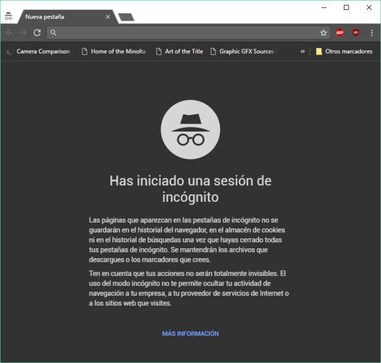Open the Home of the Minolta bookmark
The width and height of the screenshot is (381, 363).
click(115, 52)
